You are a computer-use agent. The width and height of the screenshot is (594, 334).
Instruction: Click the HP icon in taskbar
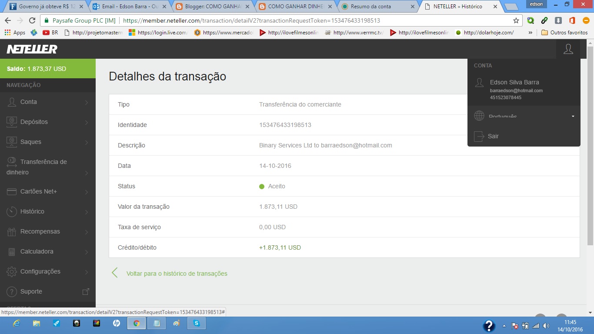pos(117,323)
